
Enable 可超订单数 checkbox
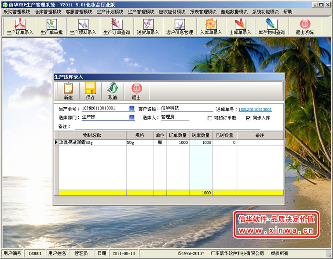210,118
